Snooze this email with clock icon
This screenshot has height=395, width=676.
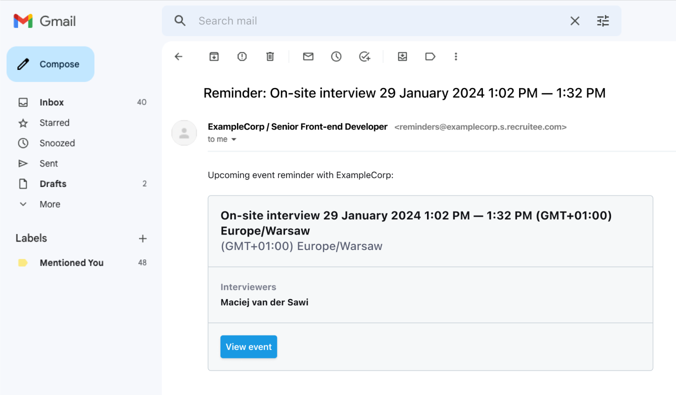pyautogui.click(x=336, y=56)
